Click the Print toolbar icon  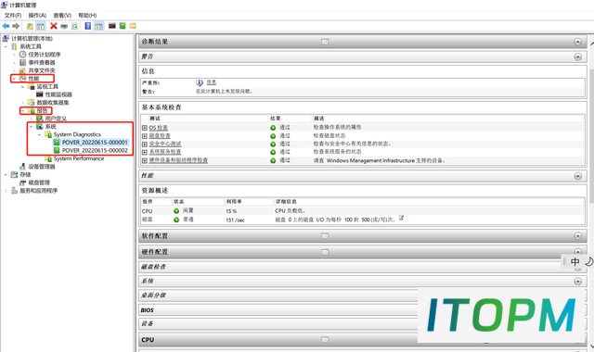[x=64, y=26]
